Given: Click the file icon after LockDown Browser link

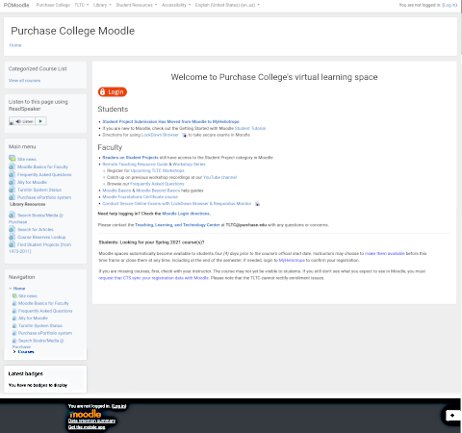Looking at the screenshot, I should coord(185,135).
